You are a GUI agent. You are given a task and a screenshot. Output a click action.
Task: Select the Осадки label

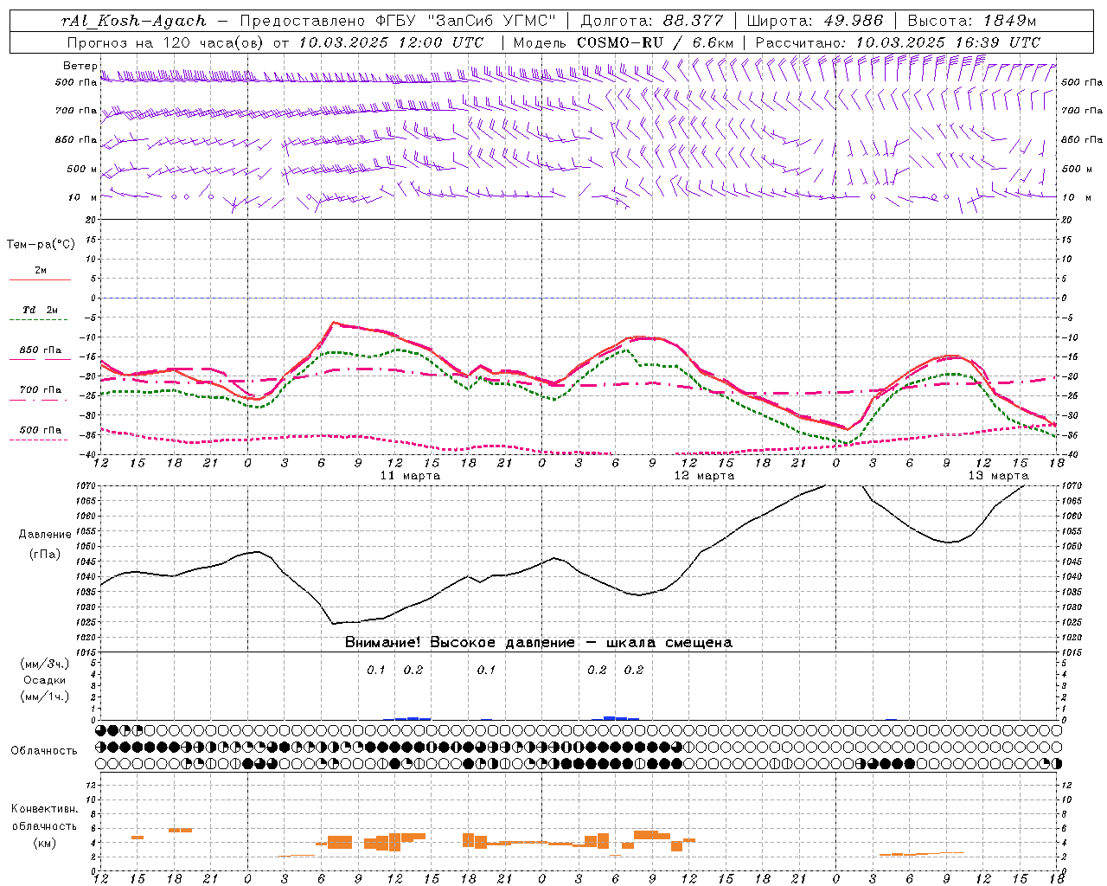[x=45, y=680]
